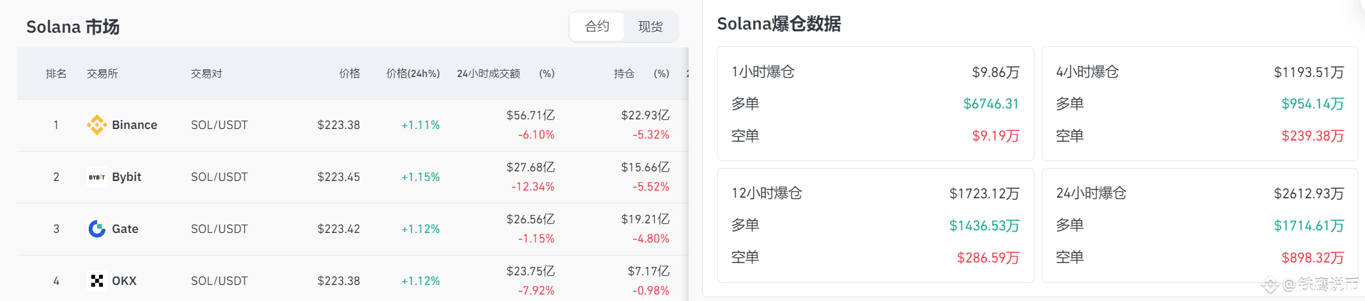Viewport: 1365px width, 301px height.
Task: Open the OKX exchange name link
Action: coord(124,280)
